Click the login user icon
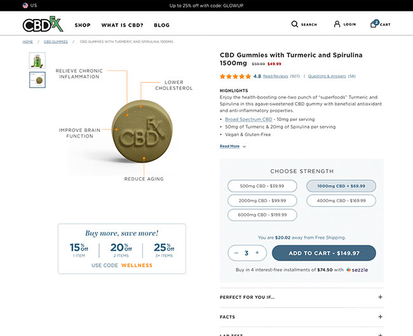413x336 pixels. (337, 24)
